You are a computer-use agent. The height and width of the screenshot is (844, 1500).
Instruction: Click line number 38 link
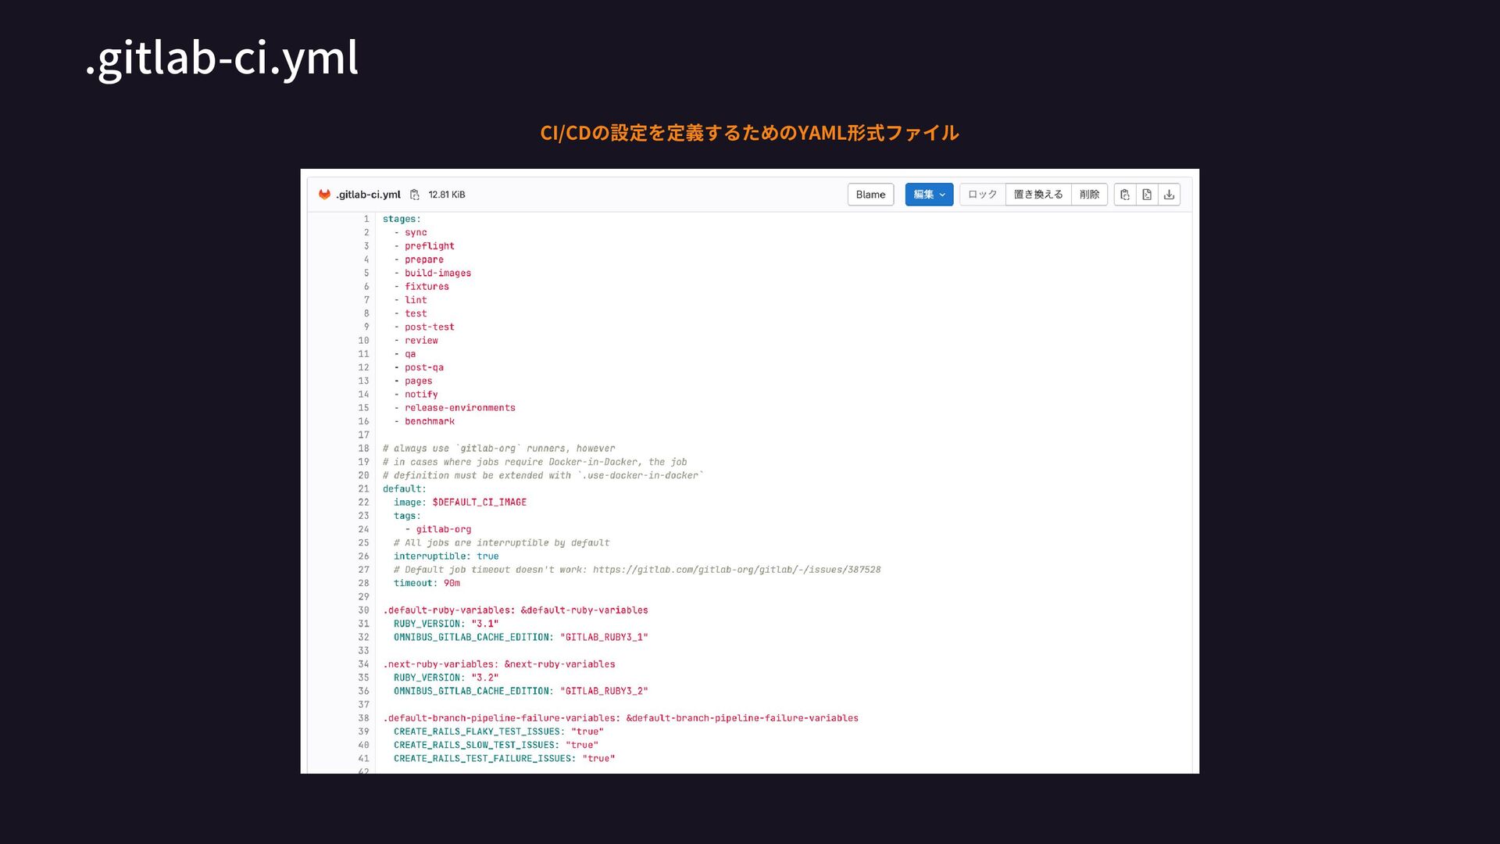363,718
